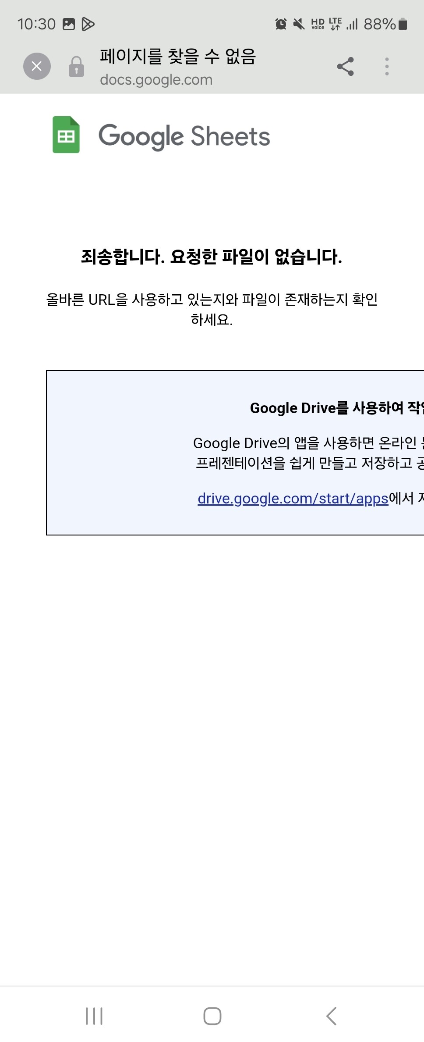Open the three-dot overflow menu
The width and height of the screenshot is (424, 1042).
point(387,67)
